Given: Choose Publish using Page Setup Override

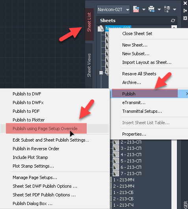Looking at the screenshot, I should click(x=45, y=129).
